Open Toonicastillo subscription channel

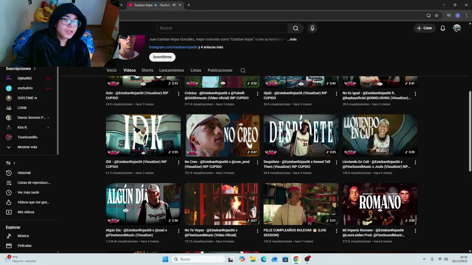coord(28,137)
